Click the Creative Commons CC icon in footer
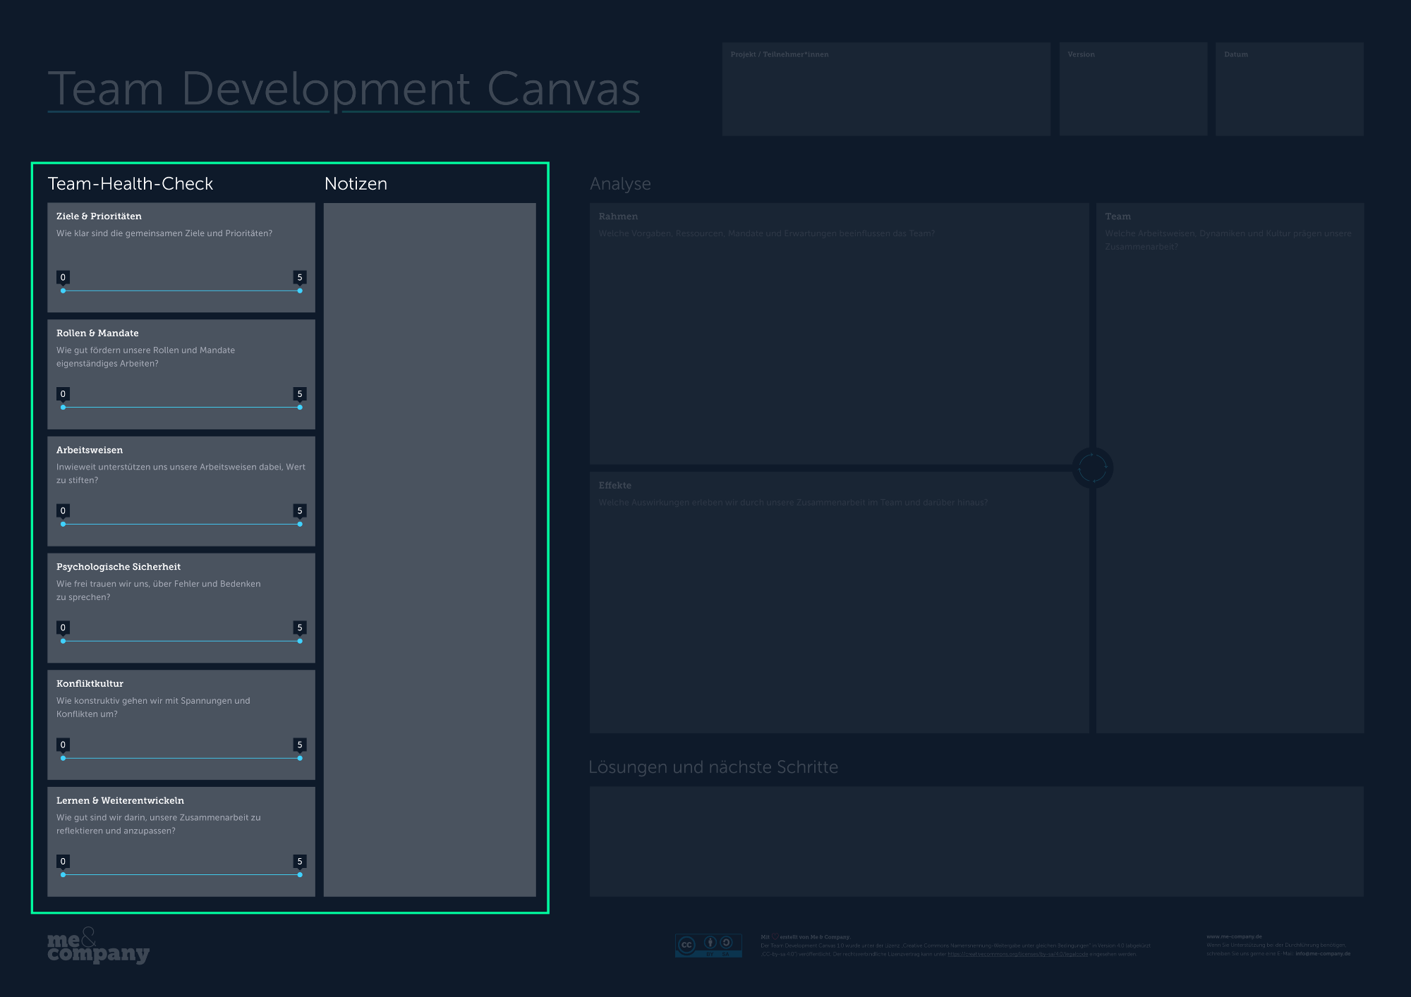 pyautogui.click(x=686, y=944)
